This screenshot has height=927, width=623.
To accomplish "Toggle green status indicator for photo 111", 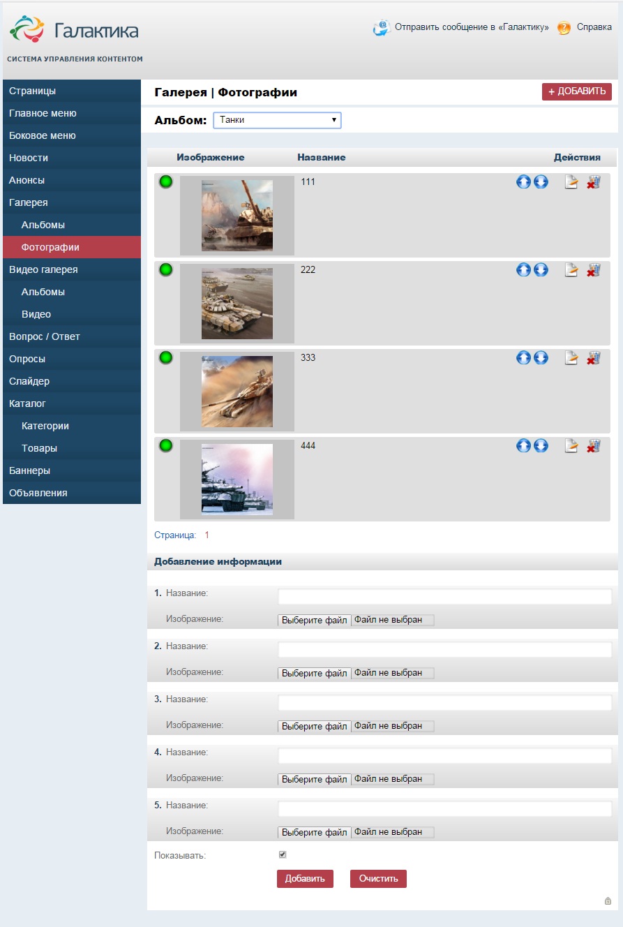I will [x=165, y=182].
